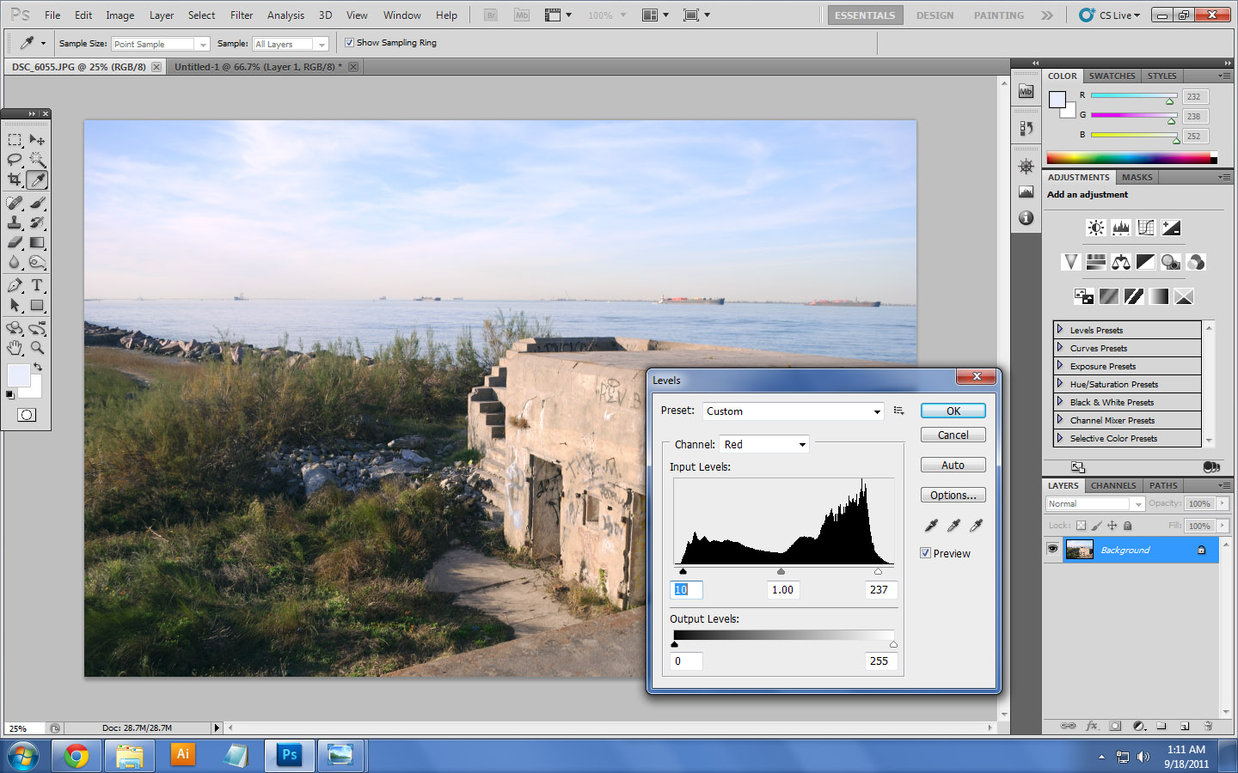Select the Brush tool
Image resolution: width=1238 pixels, height=773 pixels.
click(37, 203)
